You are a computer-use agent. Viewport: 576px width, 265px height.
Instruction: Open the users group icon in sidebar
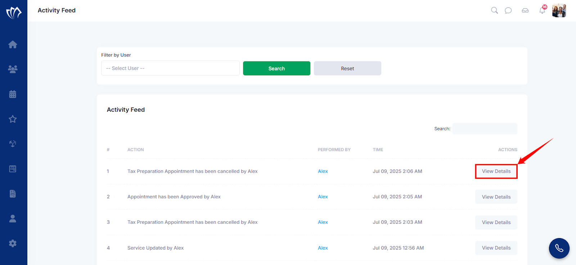click(x=13, y=69)
